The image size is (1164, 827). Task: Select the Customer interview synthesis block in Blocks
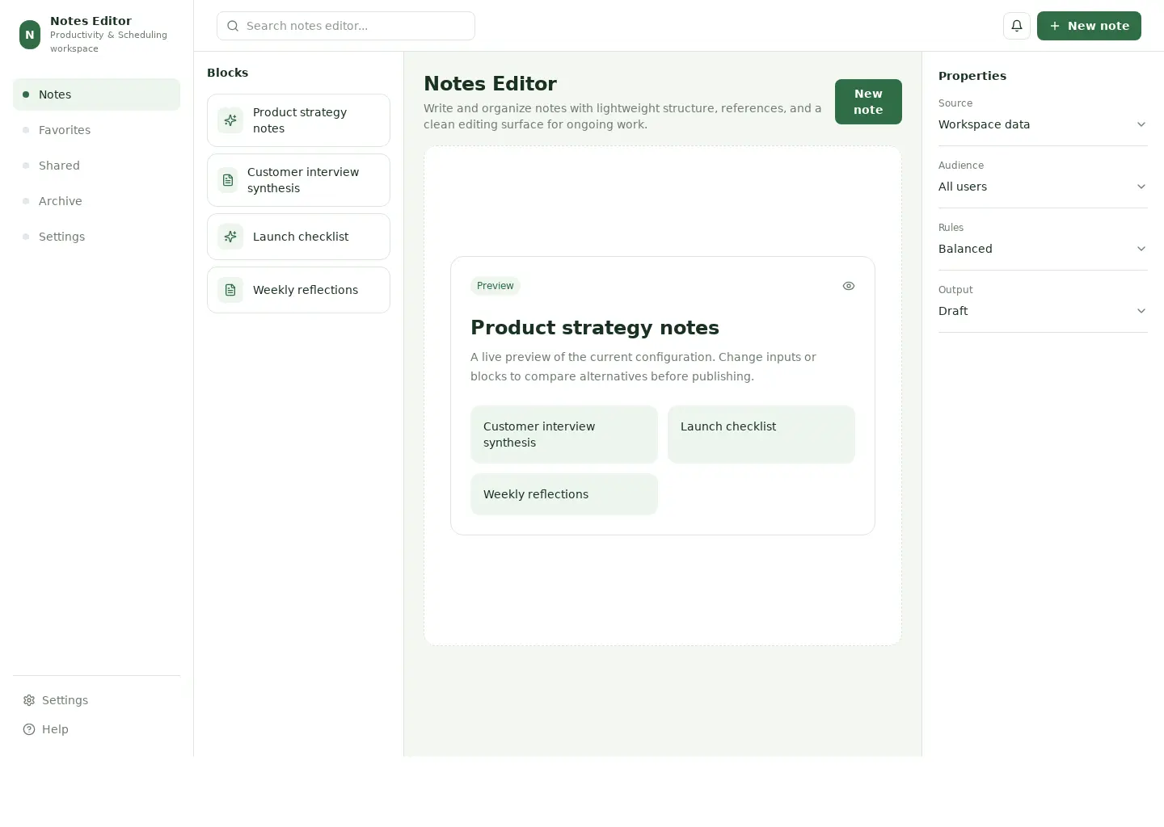point(298,180)
